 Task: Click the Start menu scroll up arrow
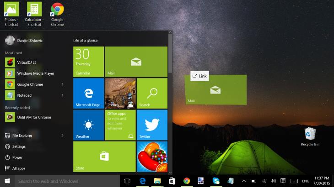(x=170, y=32)
